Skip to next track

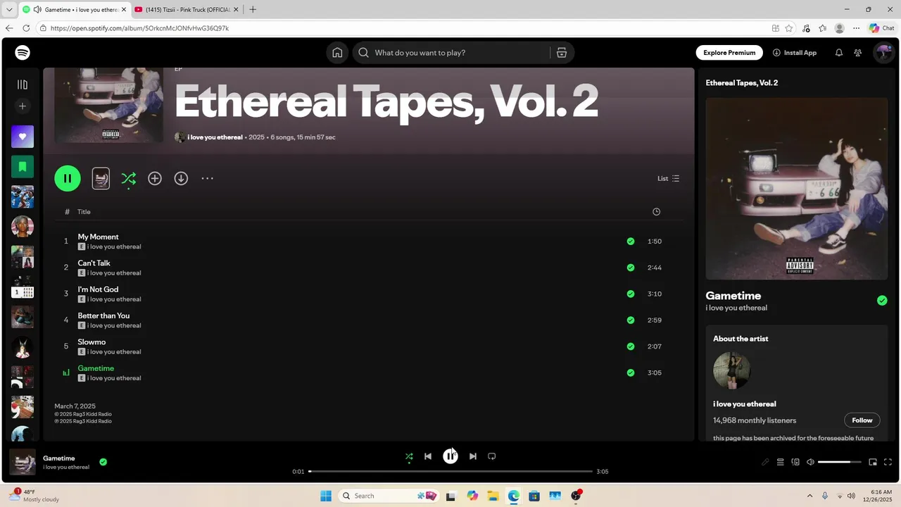coord(473,456)
